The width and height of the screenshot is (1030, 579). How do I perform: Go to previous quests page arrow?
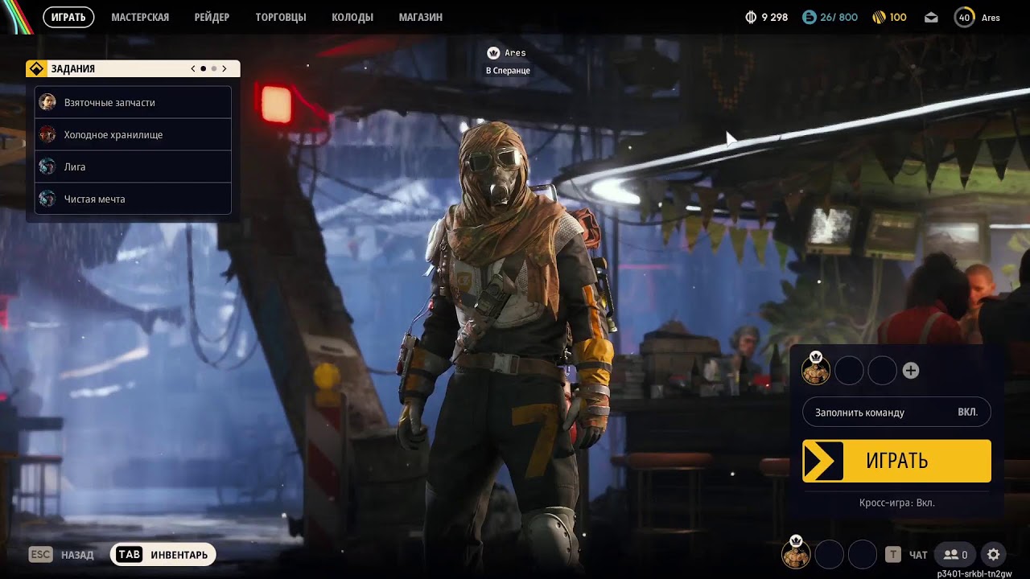pos(193,69)
